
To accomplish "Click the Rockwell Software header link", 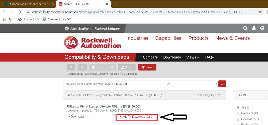I will click(x=107, y=28).
